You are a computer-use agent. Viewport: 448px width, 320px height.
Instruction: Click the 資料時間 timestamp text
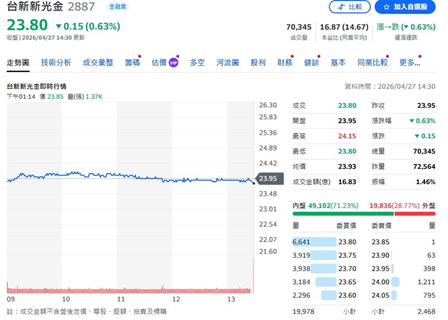tap(390, 86)
